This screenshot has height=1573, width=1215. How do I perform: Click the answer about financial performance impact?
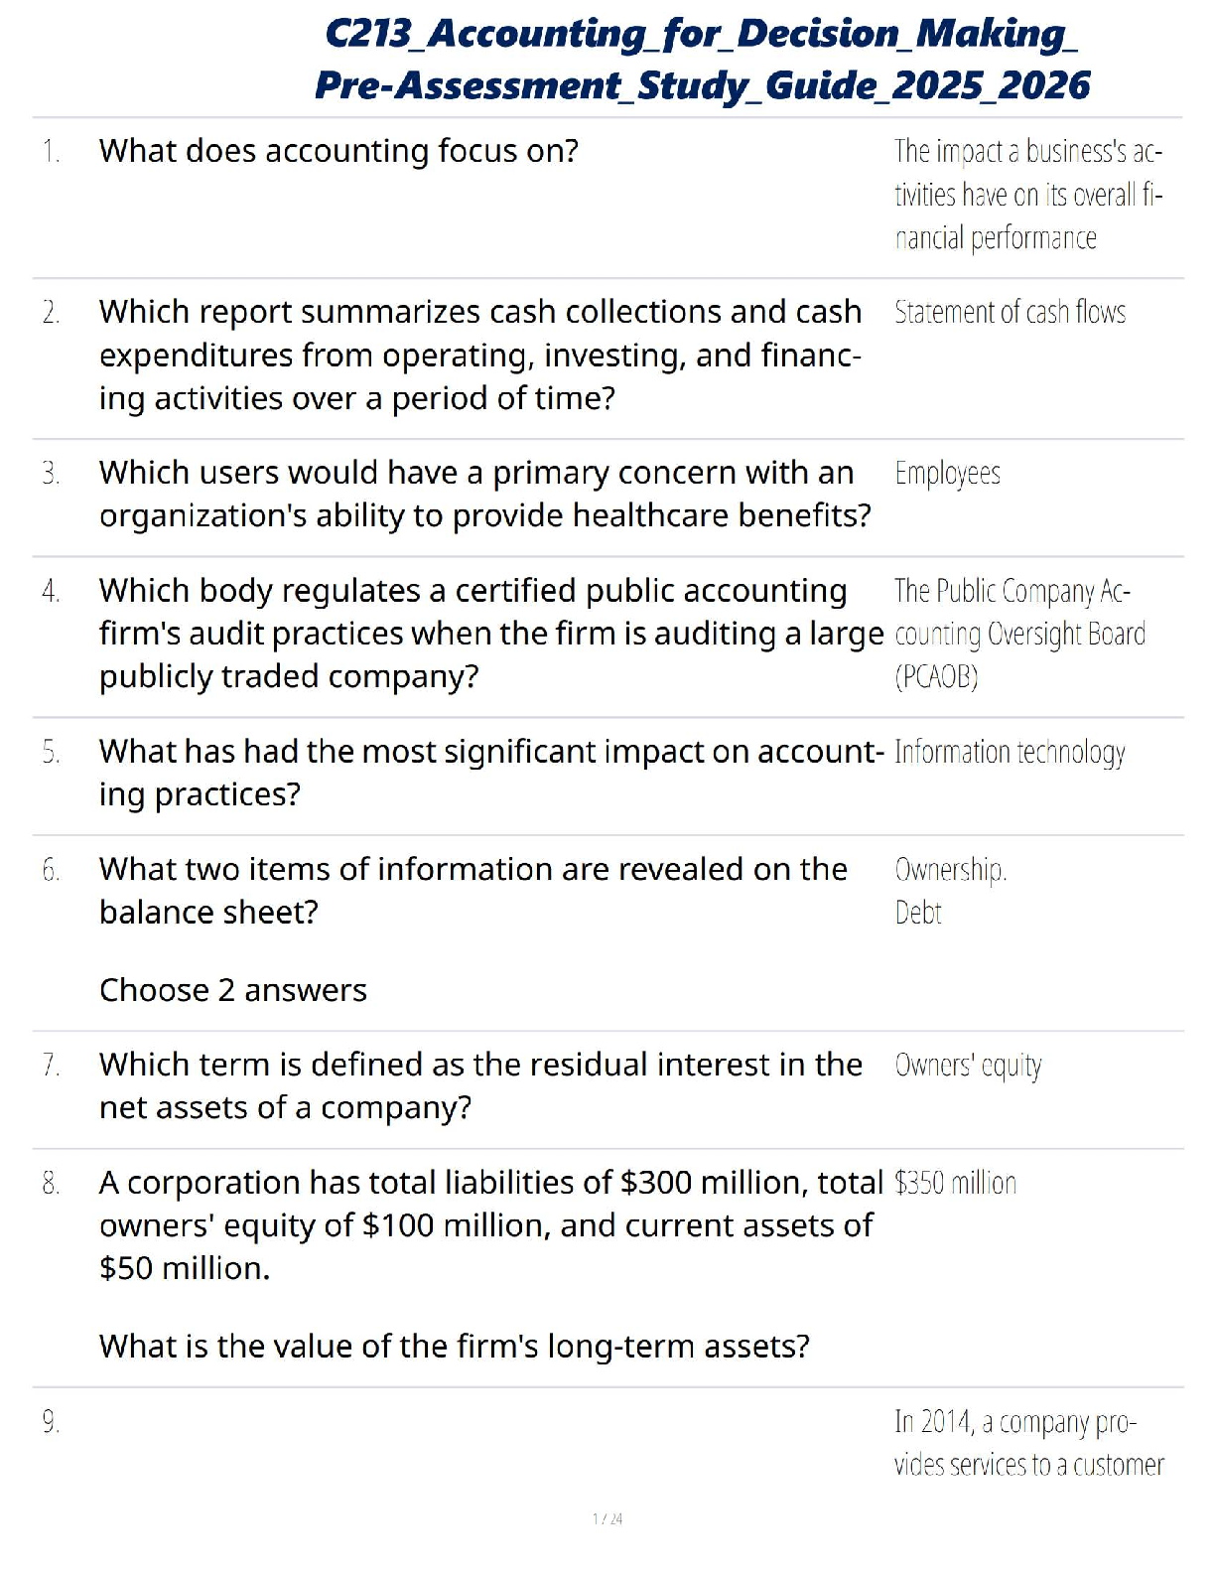(x=1027, y=195)
